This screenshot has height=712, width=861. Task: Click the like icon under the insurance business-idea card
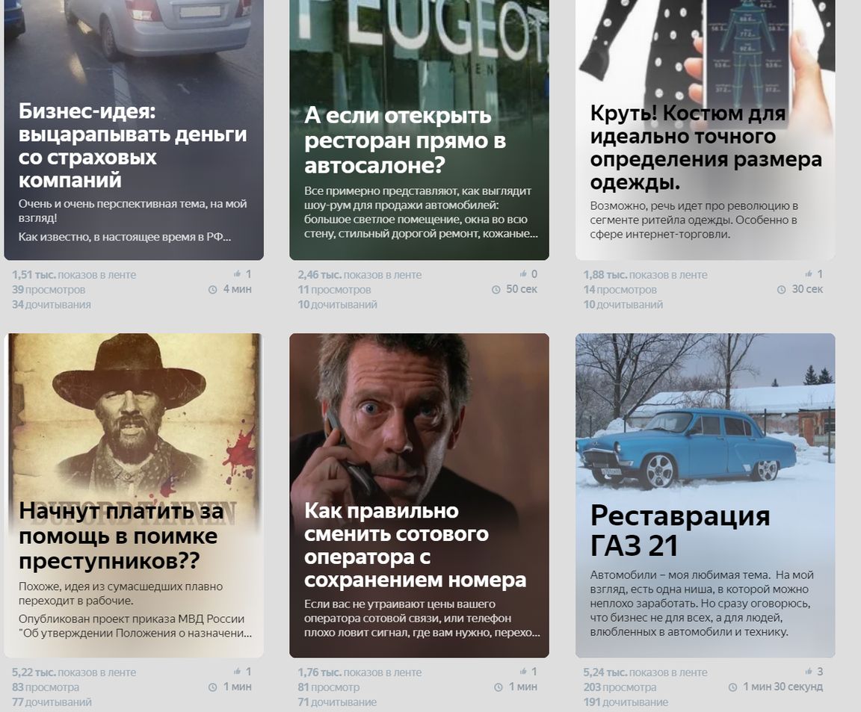[237, 273]
